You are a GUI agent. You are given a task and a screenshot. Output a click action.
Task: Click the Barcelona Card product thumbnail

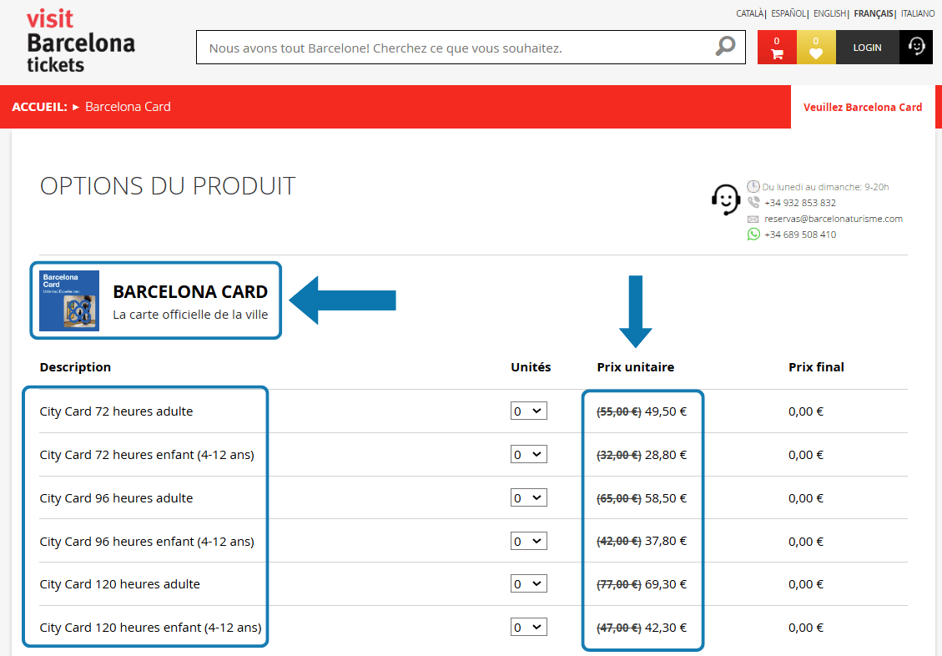click(x=68, y=300)
